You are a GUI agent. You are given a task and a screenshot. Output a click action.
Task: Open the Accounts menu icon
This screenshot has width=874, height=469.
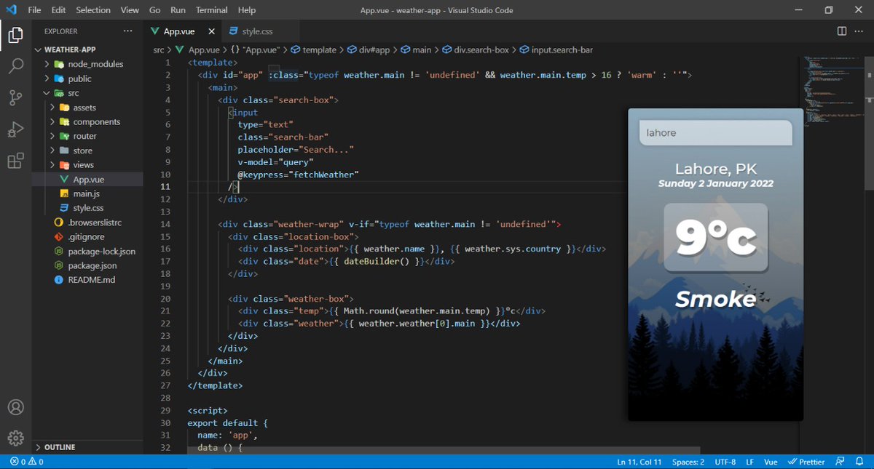click(x=16, y=407)
